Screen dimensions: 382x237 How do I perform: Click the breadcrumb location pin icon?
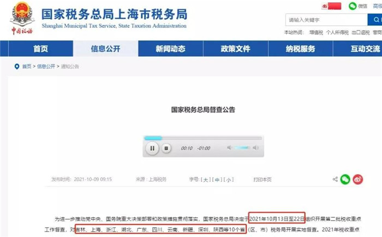[x=17, y=66]
